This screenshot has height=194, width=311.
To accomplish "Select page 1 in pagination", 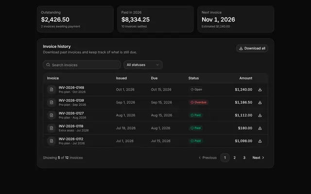I will tap(225, 158).
